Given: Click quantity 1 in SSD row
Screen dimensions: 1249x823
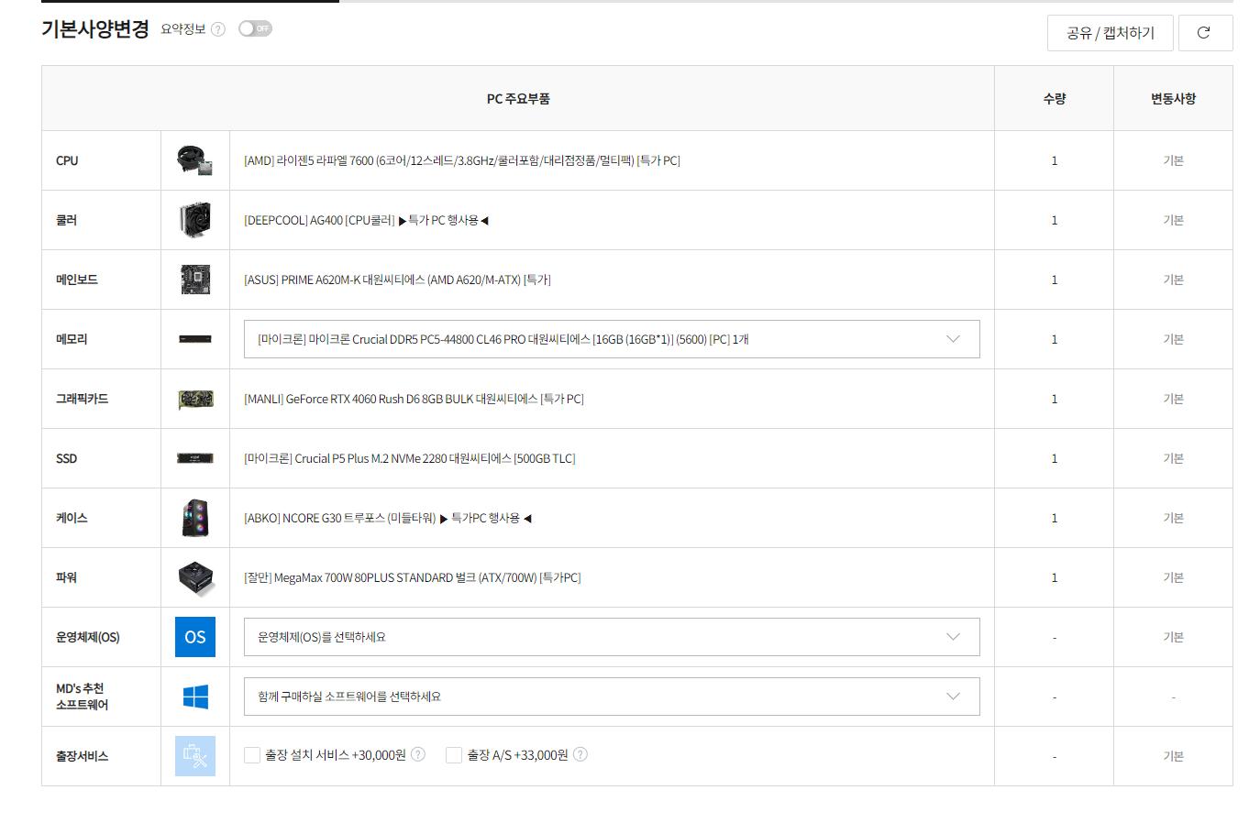Looking at the screenshot, I should (x=1055, y=458).
